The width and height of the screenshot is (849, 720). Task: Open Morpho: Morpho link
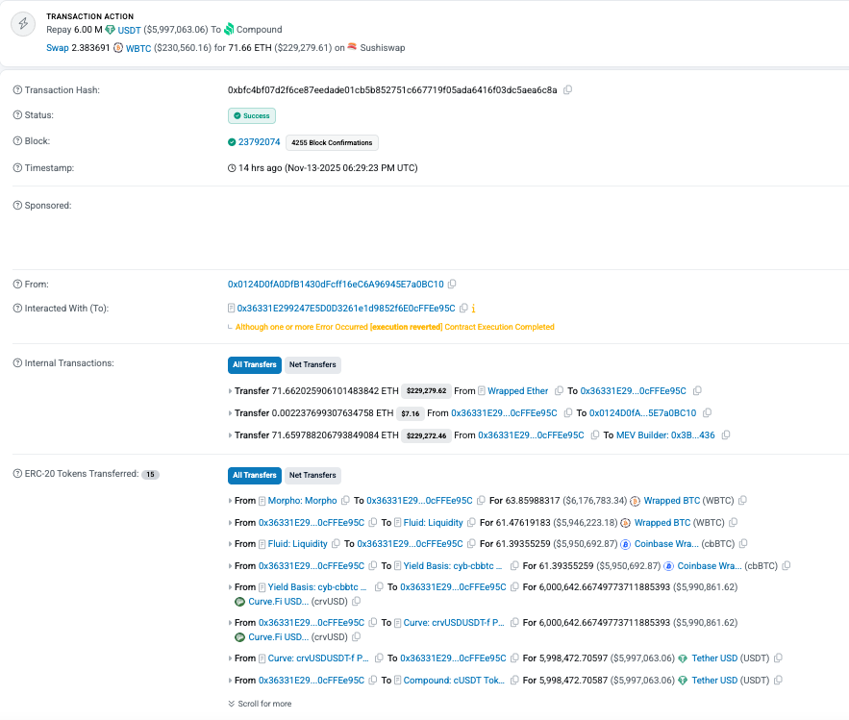coord(302,501)
